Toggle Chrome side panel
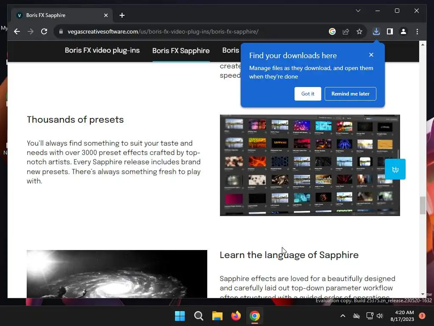434x326 pixels. [x=390, y=31]
